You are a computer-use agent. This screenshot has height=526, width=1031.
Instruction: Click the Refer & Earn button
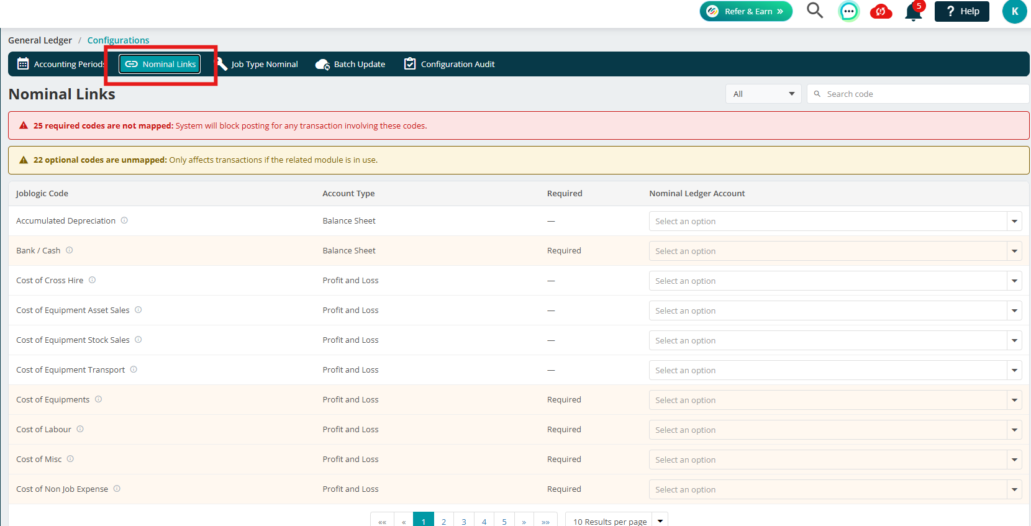tap(746, 11)
